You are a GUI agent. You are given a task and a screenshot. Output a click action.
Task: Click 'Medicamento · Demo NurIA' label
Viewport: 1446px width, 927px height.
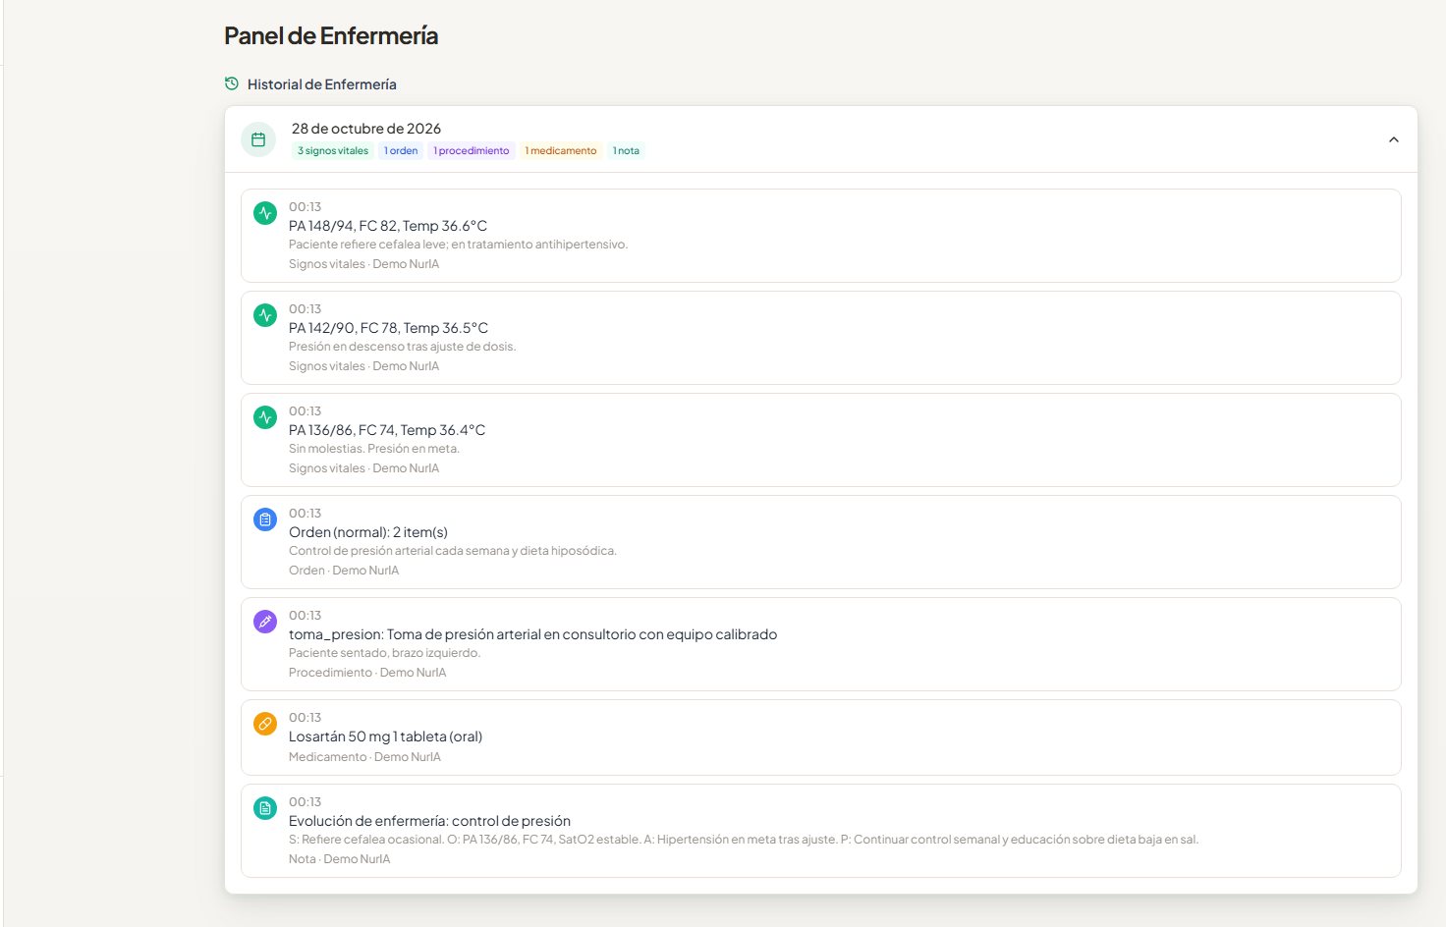click(x=364, y=757)
